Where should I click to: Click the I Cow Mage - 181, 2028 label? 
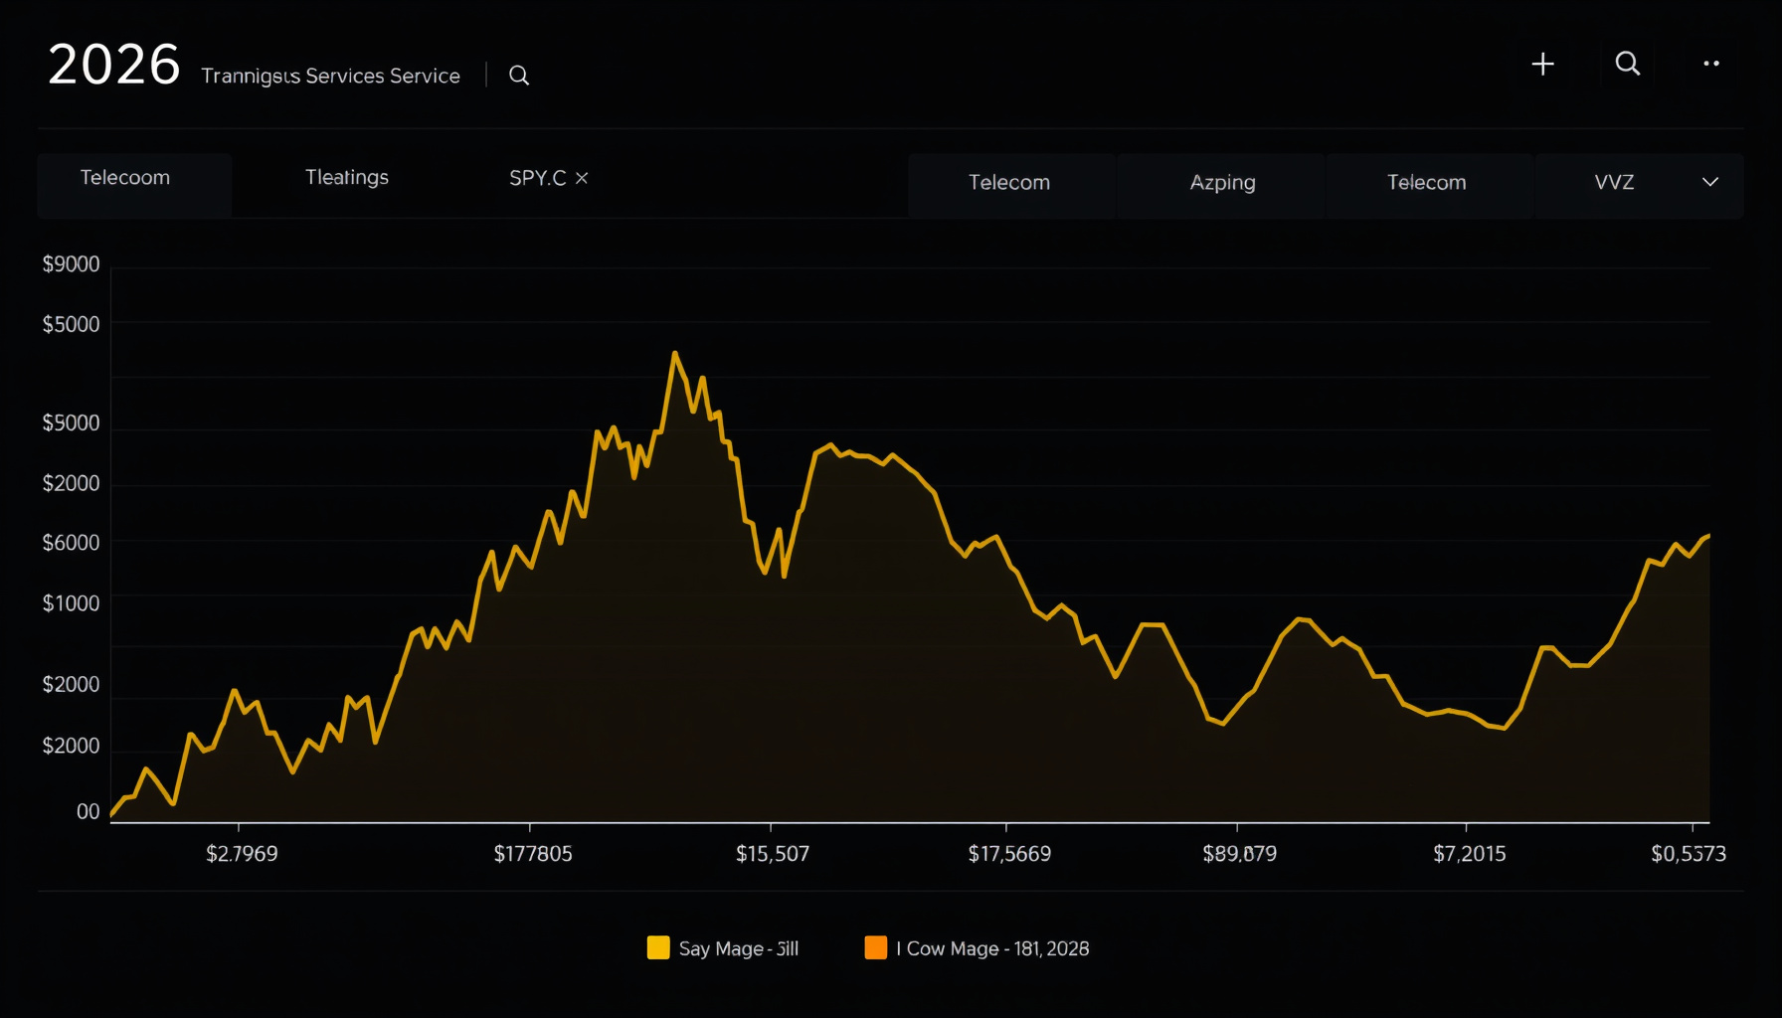click(x=992, y=949)
